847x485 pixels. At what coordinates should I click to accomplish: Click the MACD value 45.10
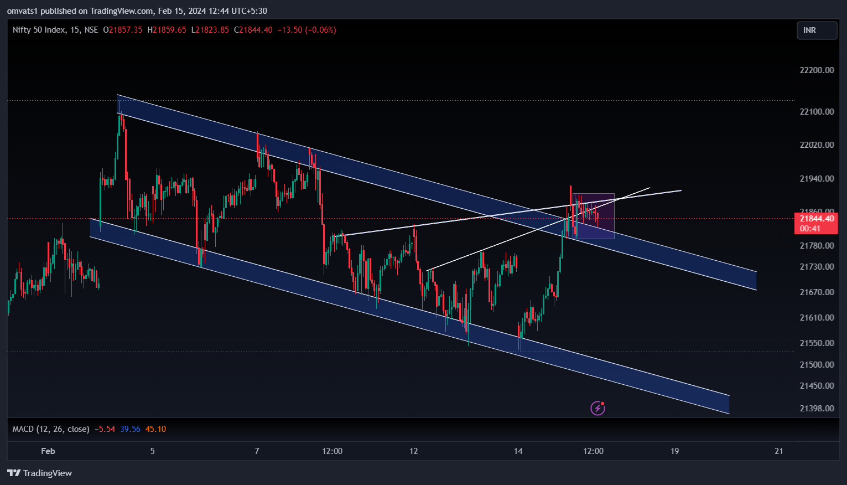pyautogui.click(x=155, y=429)
